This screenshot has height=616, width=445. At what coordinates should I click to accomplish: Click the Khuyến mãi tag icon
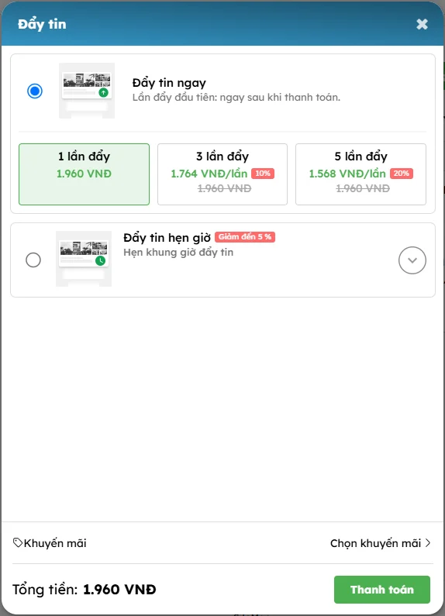point(18,543)
